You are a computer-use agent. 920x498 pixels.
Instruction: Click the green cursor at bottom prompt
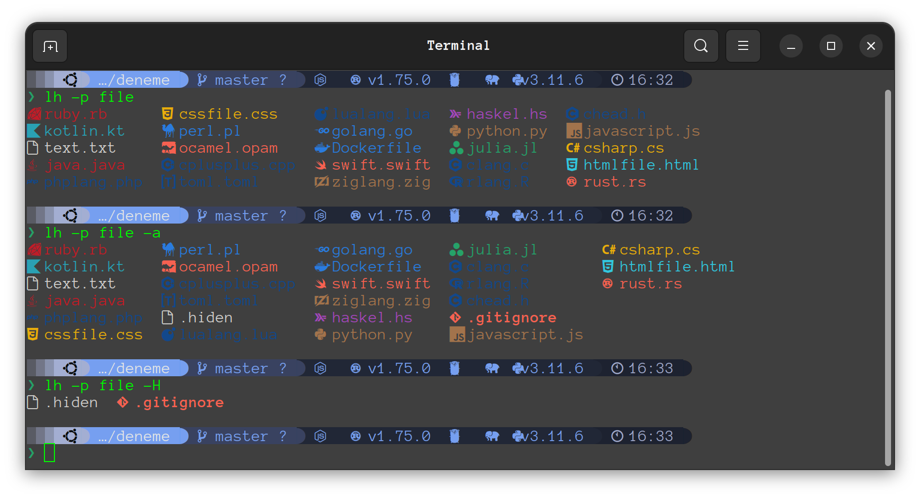click(49, 453)
